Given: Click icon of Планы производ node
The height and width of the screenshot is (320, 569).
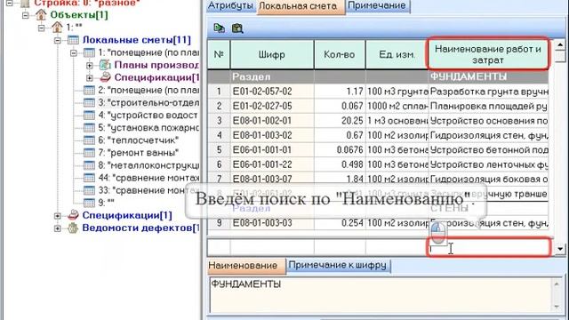Looking at the screenshot, I should [x=105, y=65].
